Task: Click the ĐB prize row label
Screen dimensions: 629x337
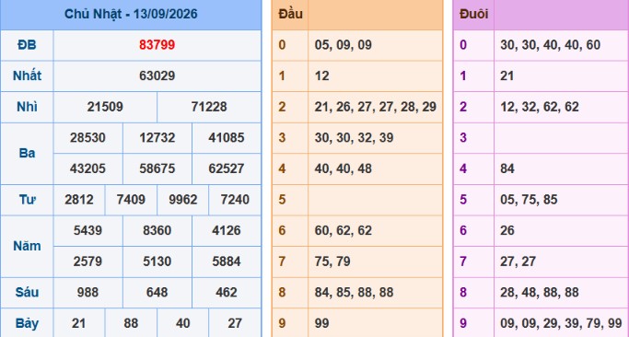Action: coord(27,45)
